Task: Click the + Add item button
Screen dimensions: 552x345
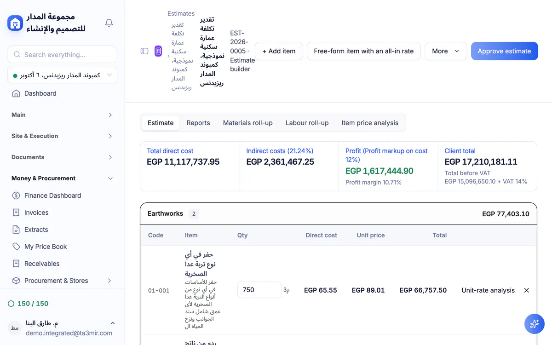Action: [x=279, y=51]
